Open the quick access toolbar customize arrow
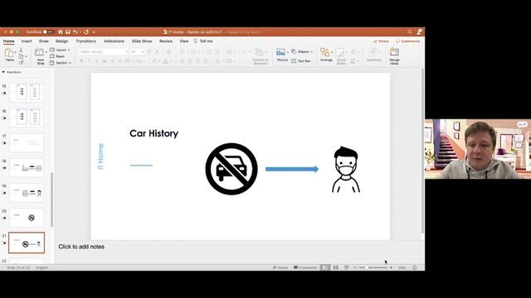531x298 pixels. click(94, 32)
